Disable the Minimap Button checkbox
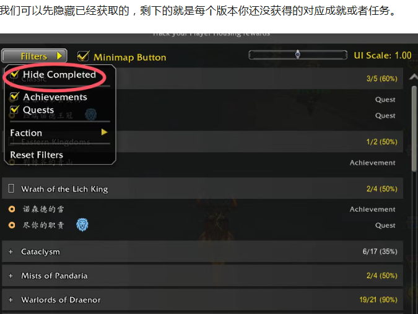This screenshot has height=314, width=418. coord(83,56)
